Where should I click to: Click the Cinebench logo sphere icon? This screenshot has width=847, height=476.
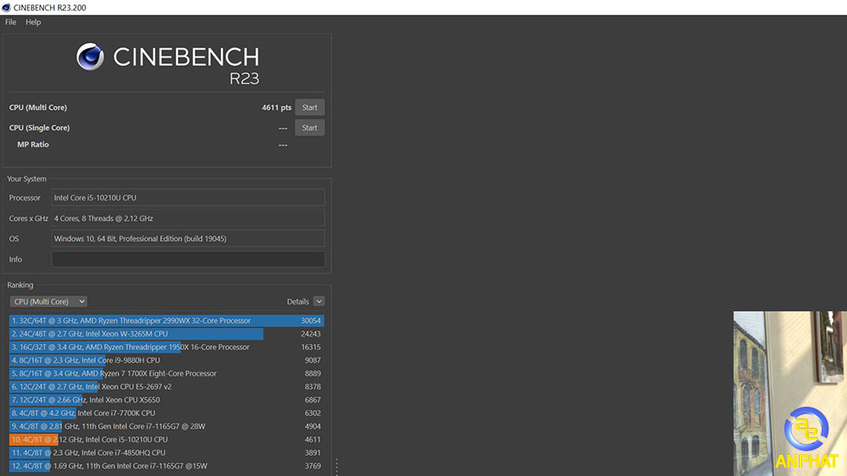(90, 57)
